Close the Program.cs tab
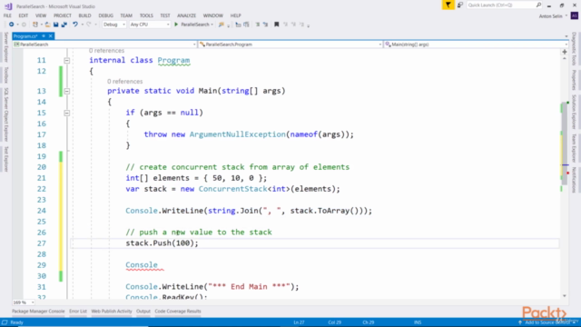The height and width of the screenshot is (327, 581). pyautogui.click(x=51, y=36)
